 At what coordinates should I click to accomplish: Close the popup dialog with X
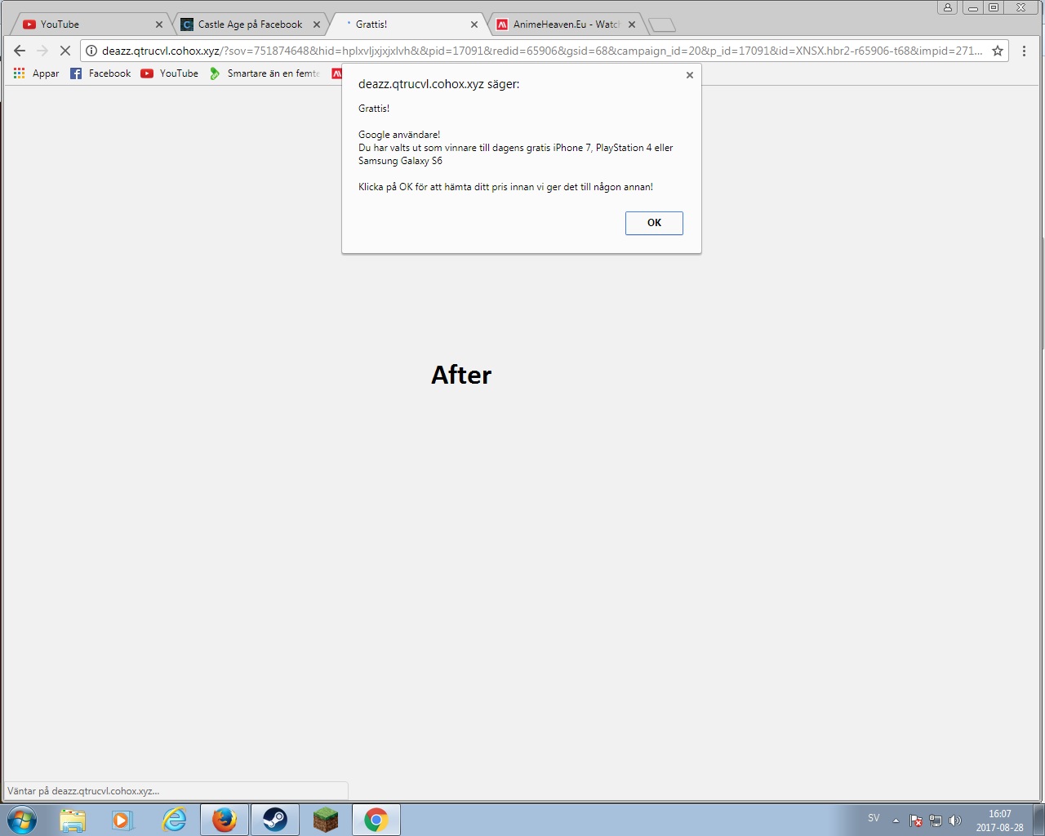click(x=689, y=75)
